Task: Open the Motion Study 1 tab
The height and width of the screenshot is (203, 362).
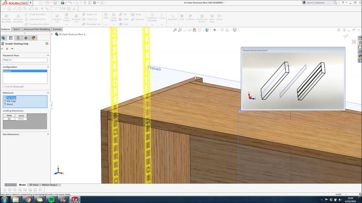Action: pos(50,185)
